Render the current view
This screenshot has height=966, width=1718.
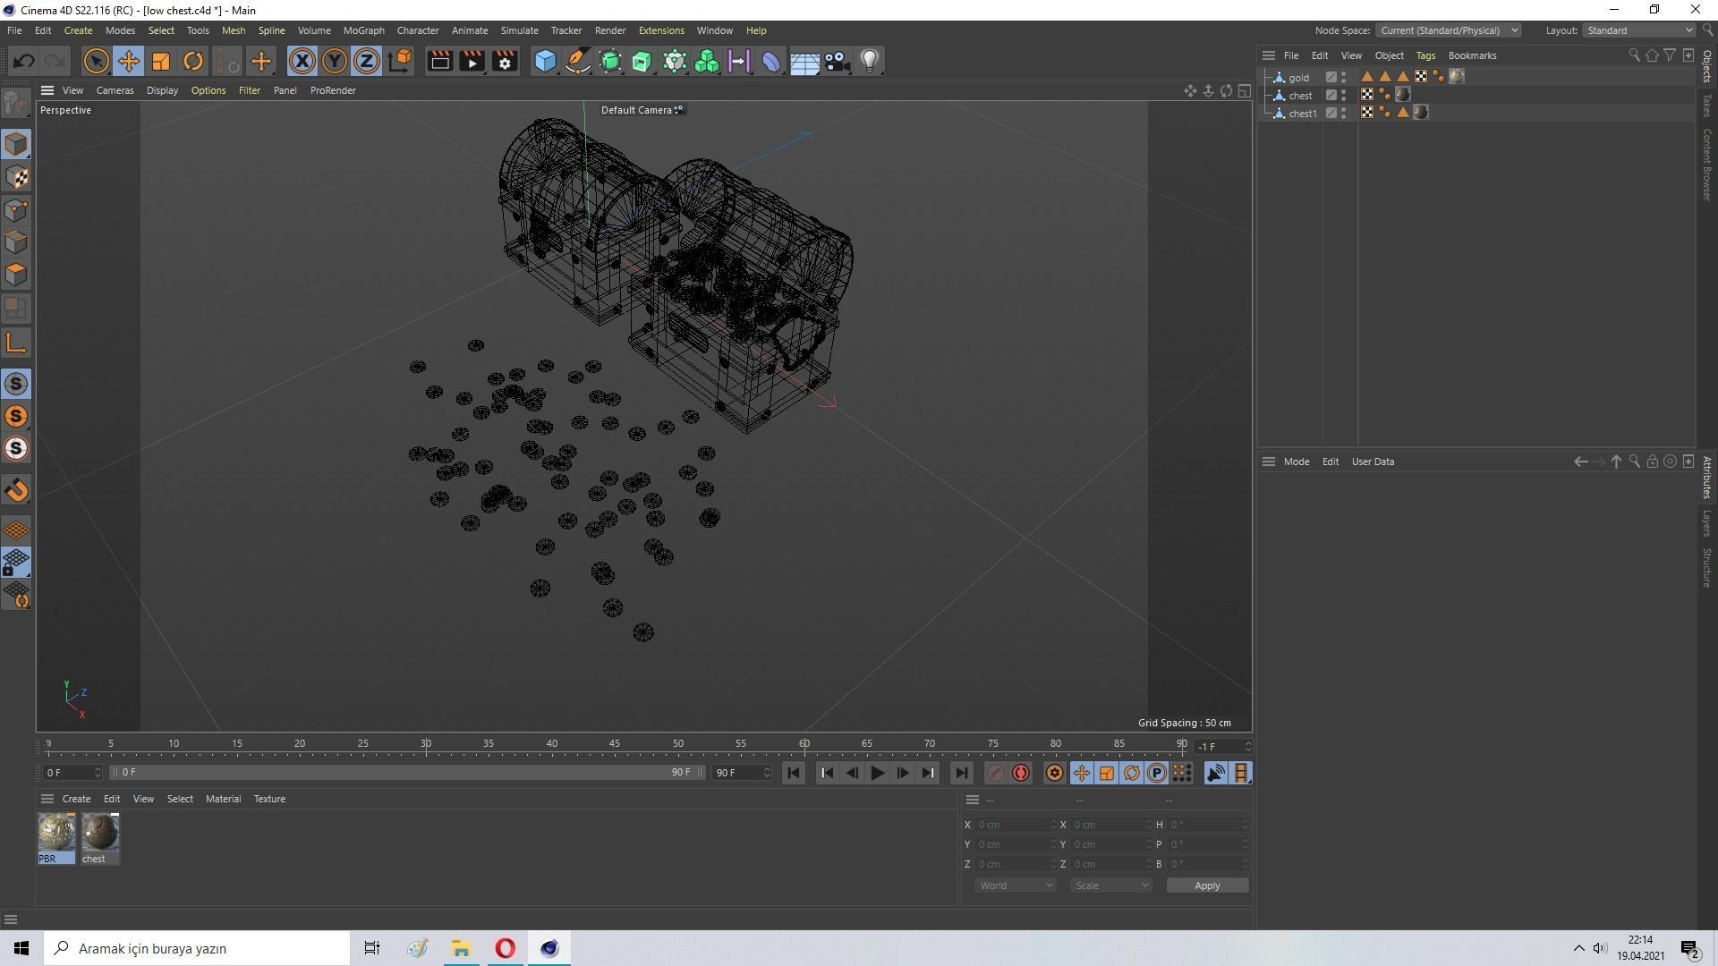(439, 61)
